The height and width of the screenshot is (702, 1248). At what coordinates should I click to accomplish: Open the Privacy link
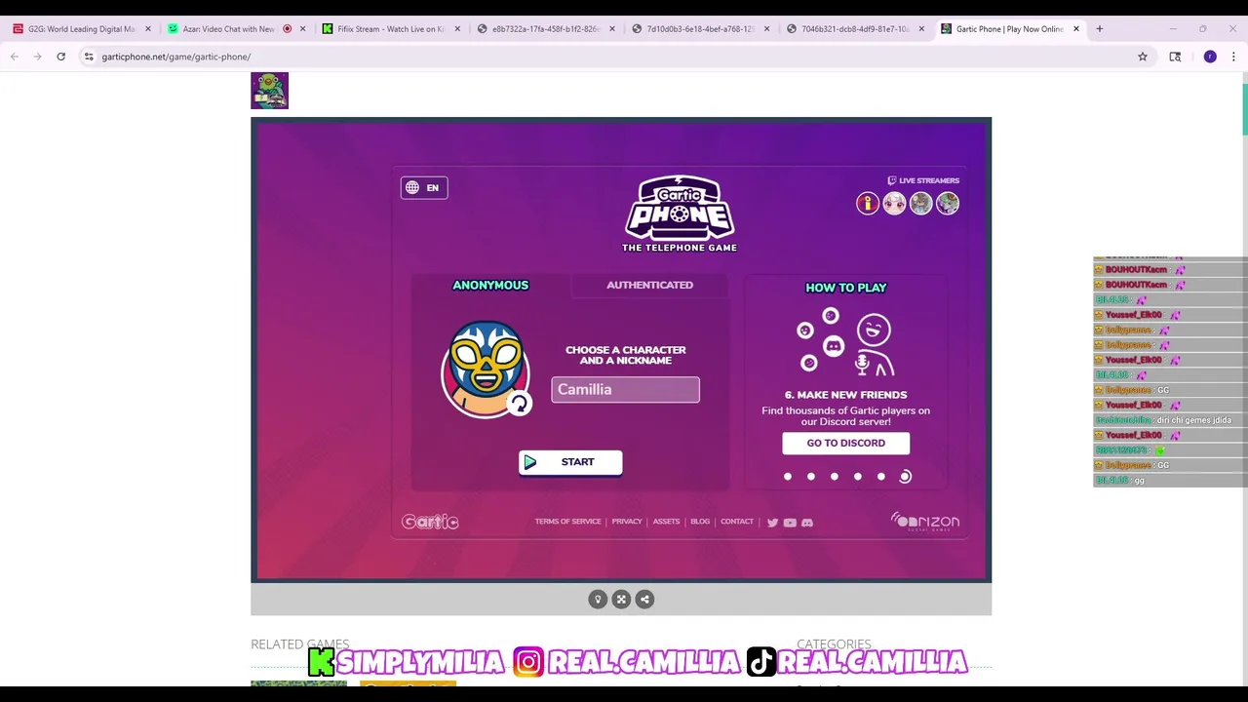[x=627, y=522]
